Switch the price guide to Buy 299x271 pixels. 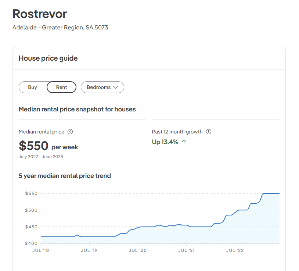pyautogui.click(x=33, y=87)
